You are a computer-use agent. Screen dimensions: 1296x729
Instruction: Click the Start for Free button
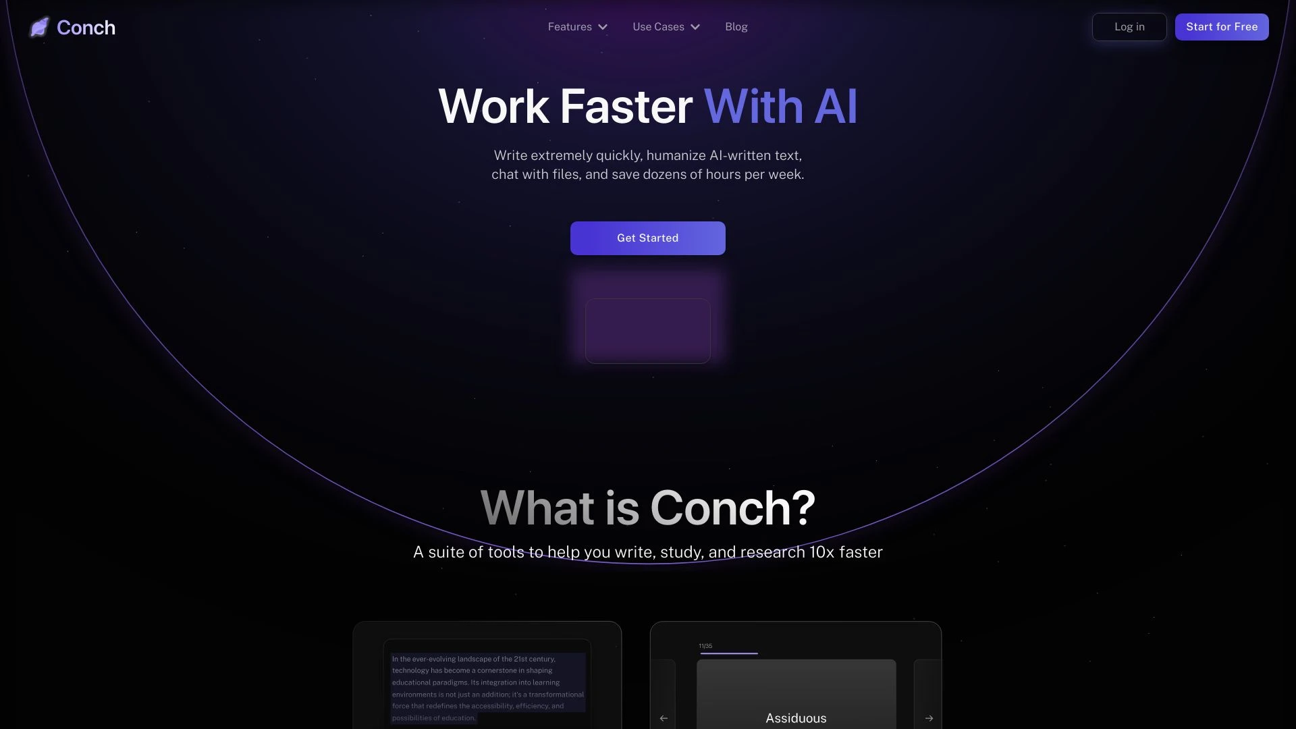[x=1222, y=27]
